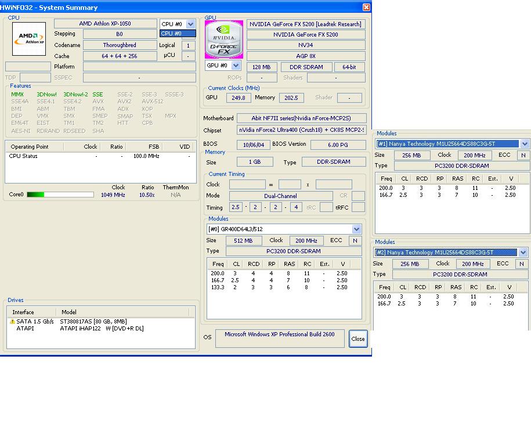531x446 pixels.
Task: Click the Core0 clock 1049 MHz value
Action: pos(113,195)
